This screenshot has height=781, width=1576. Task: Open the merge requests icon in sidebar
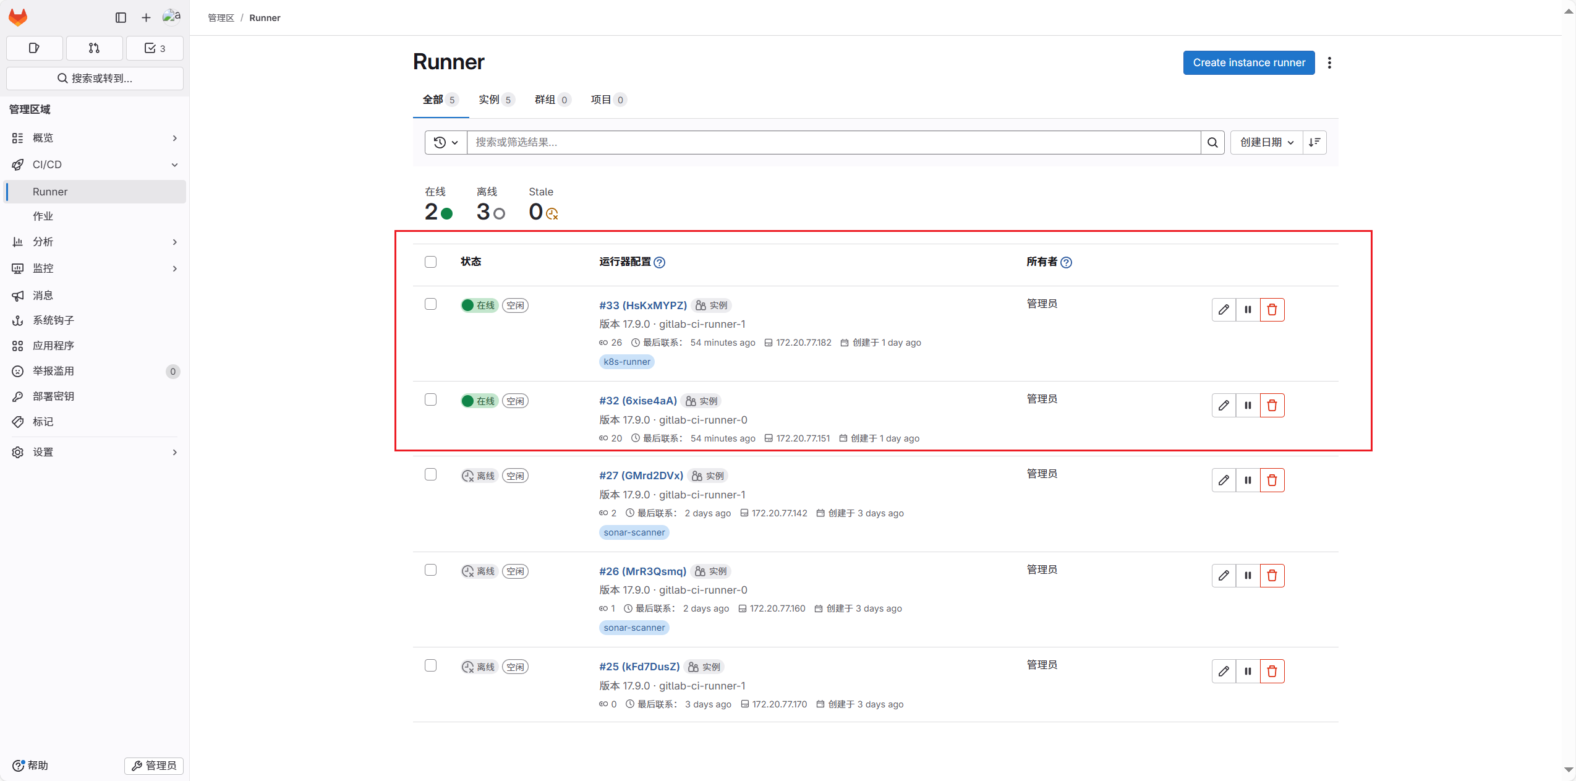click(x=94, y=48)
